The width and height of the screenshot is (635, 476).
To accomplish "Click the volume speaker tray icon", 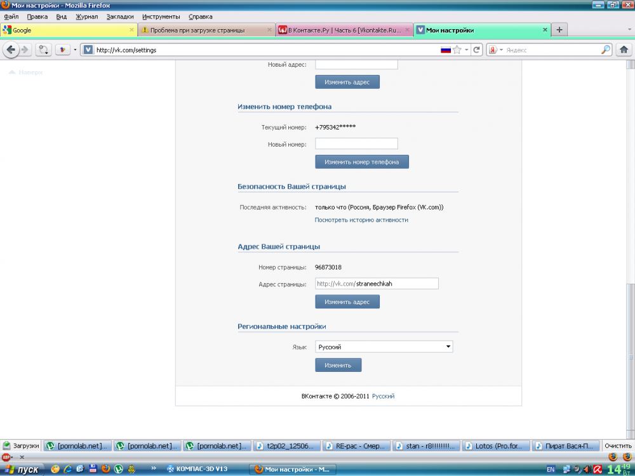I will (587, 470).
